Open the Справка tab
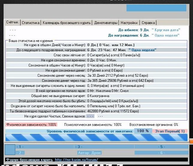 [148, 23]
